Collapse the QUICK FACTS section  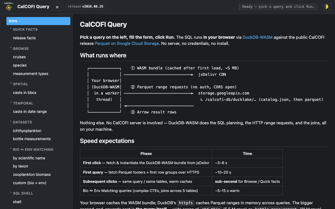[x=25, y=29]
